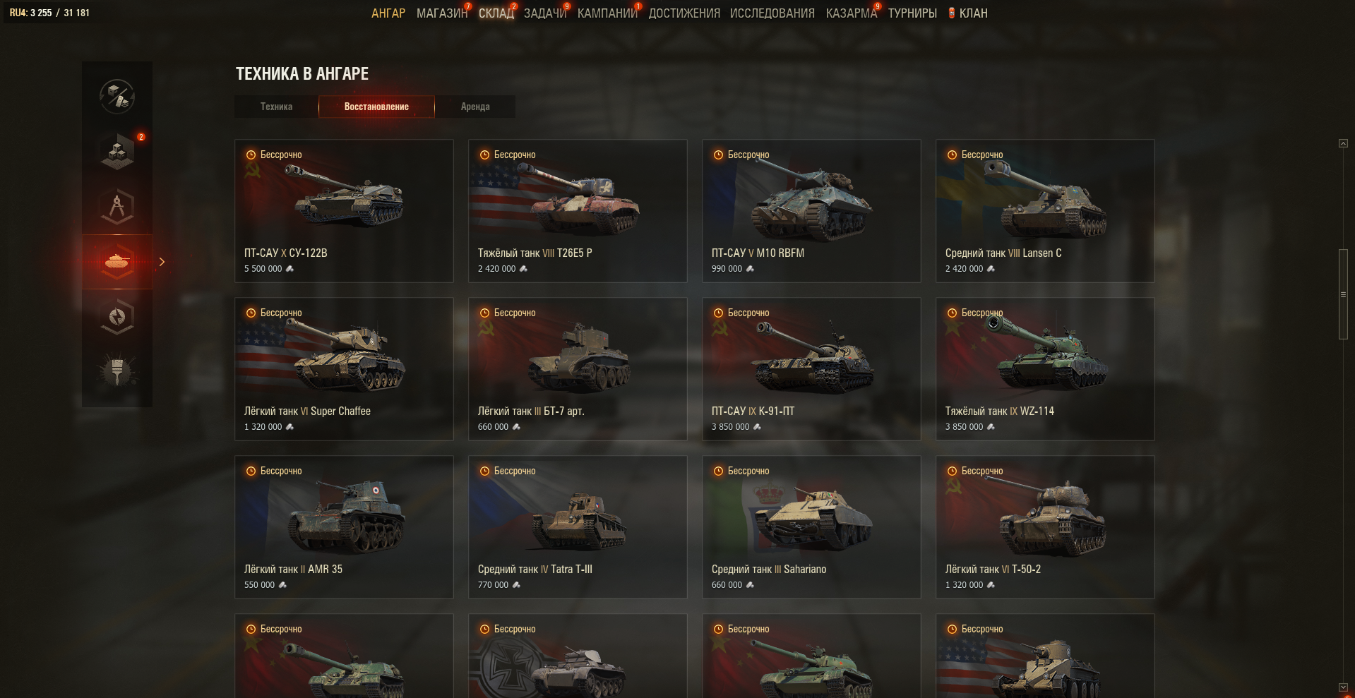This screenshot has width=1355, height=698.
Task: Click the clan emblem icon beside КЛАН
Action: (x=952, y=13)
